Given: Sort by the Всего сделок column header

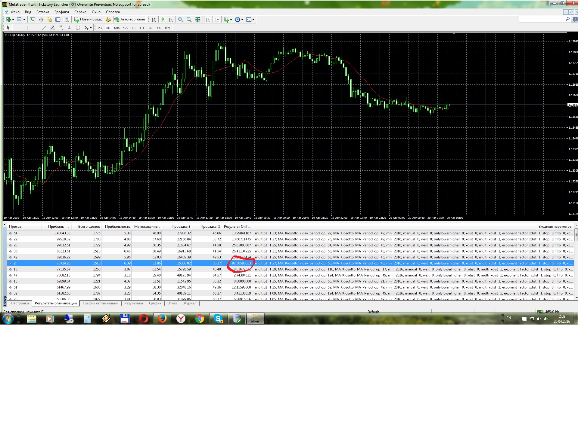Looking at the screenshot, I should [87, 227].
